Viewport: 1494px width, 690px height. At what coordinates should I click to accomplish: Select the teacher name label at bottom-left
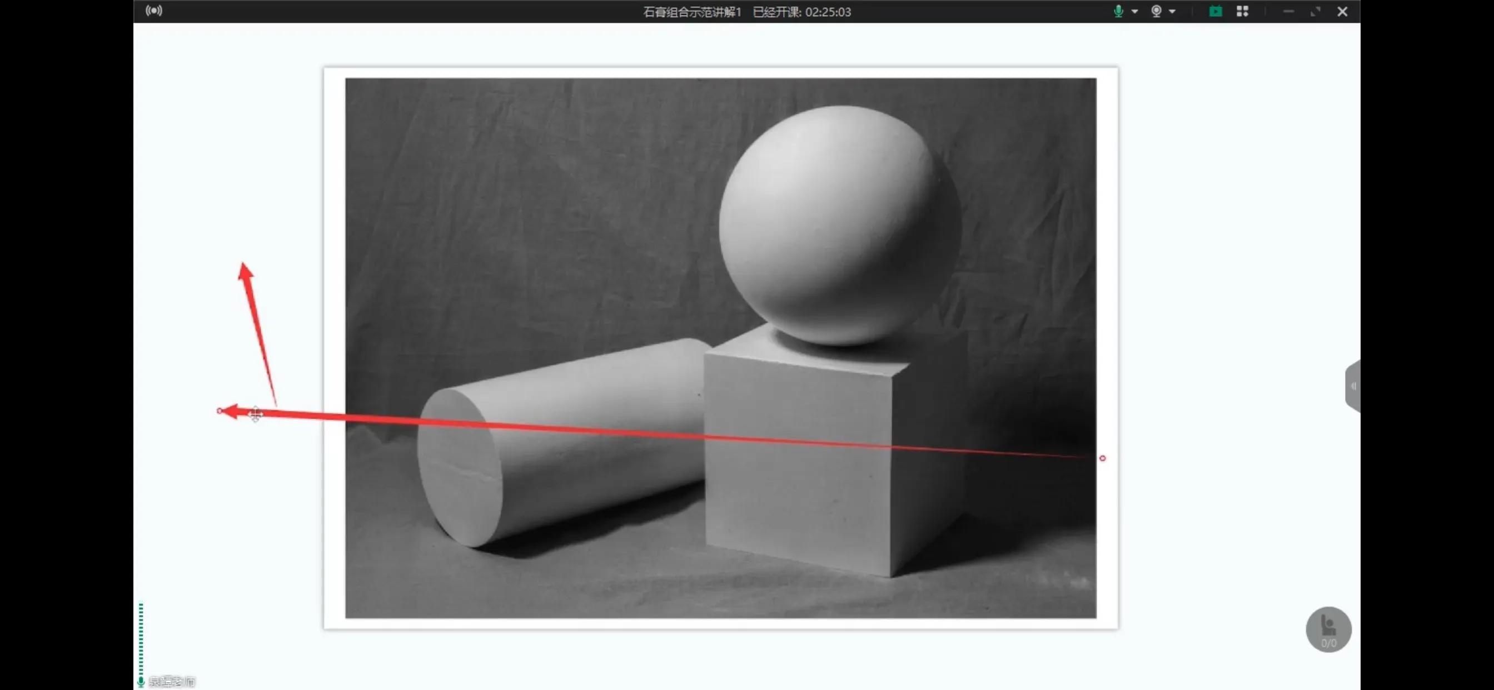(x=172, y=682)
